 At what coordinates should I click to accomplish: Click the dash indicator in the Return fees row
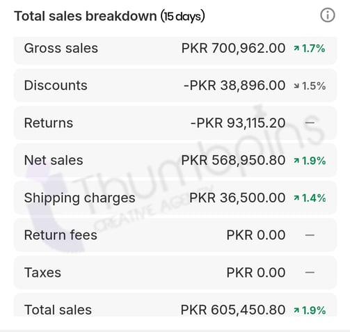click(310, 235)
